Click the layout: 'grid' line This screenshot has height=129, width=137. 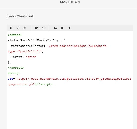tap(24, 57)
